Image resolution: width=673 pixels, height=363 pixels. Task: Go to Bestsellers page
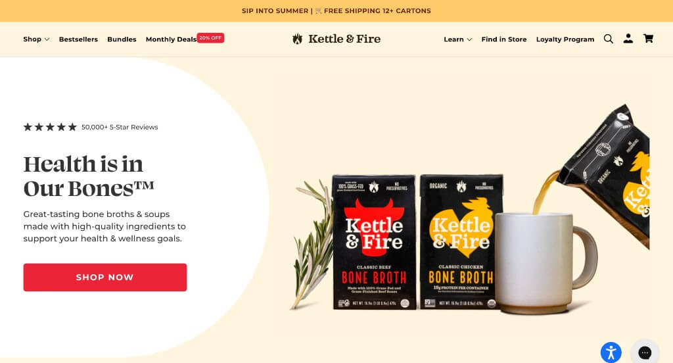(78, 39)
